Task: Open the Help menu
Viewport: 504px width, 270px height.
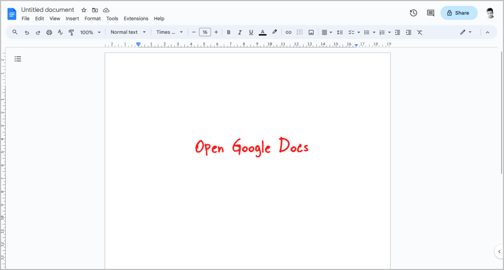Action: [x=159, y=19]
